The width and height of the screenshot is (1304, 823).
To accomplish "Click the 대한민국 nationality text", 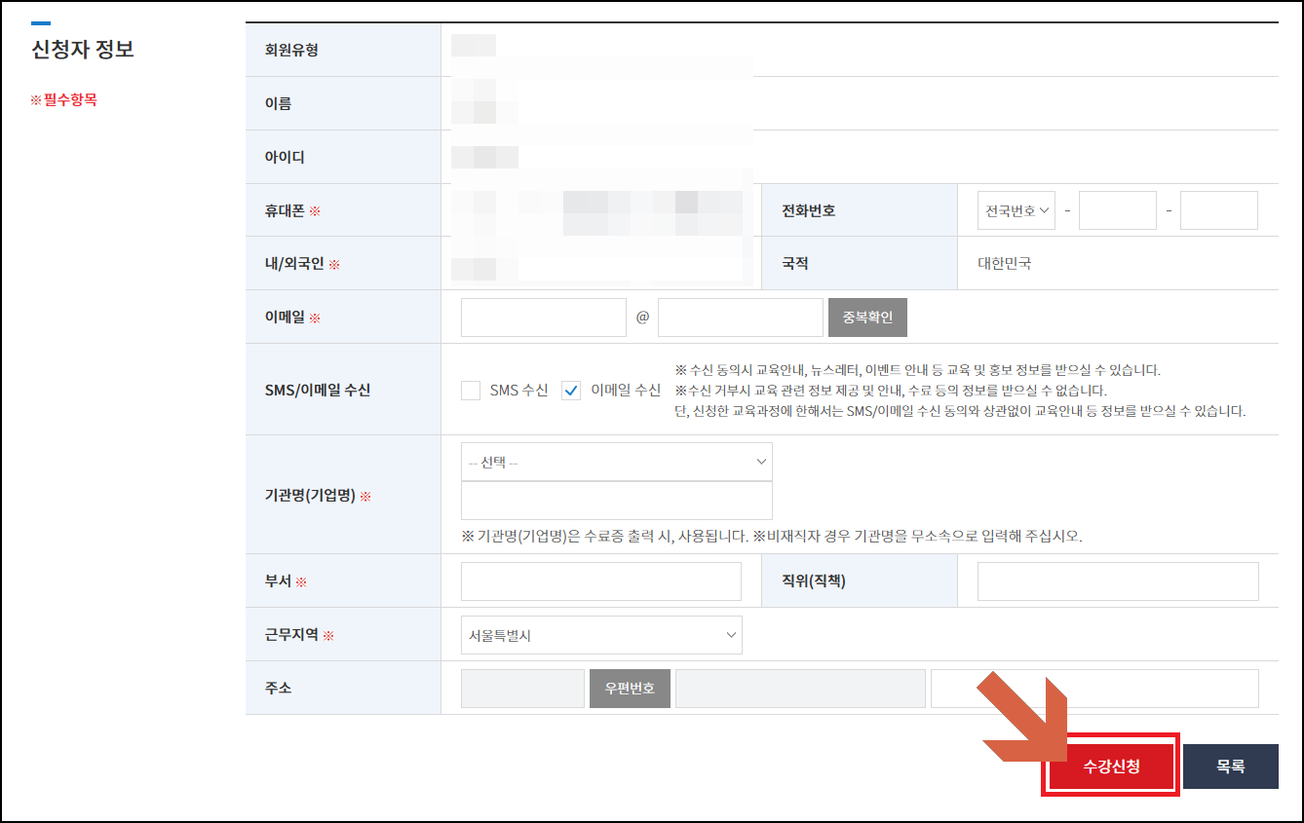I will coord(1005,264).
